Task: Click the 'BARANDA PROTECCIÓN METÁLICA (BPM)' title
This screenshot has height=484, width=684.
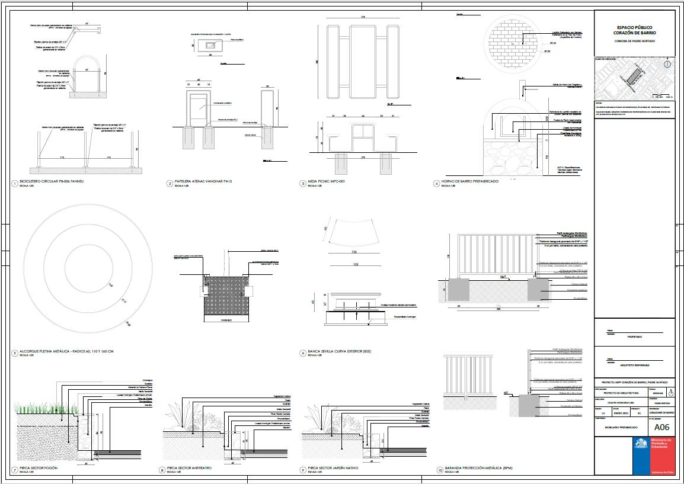Action: [478, 468]
